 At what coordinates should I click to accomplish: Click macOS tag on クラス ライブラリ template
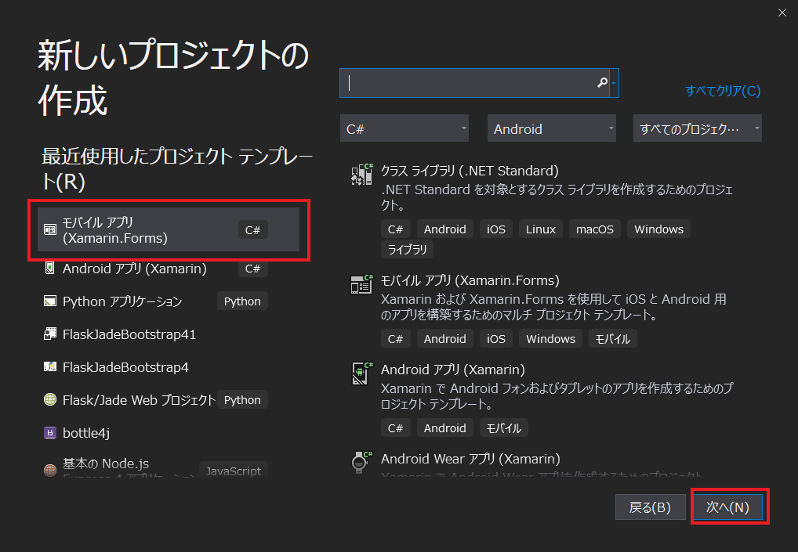click(x=594, y=229)
